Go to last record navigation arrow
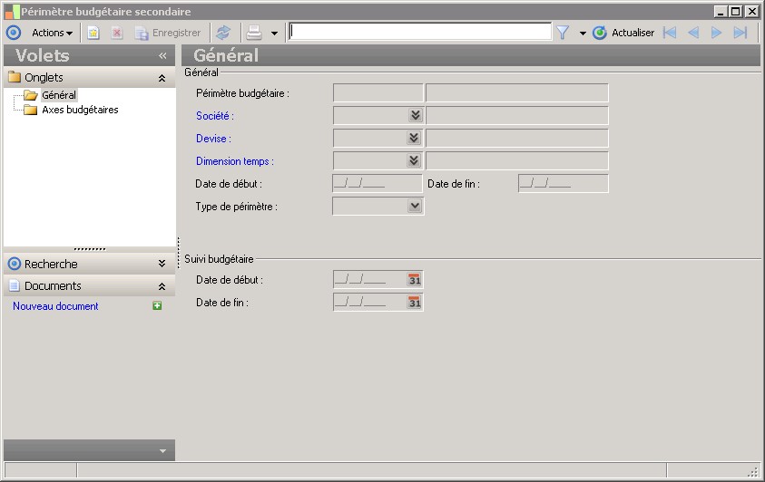The height and width of the screenshot is (482, 765). tap(740, 33)
